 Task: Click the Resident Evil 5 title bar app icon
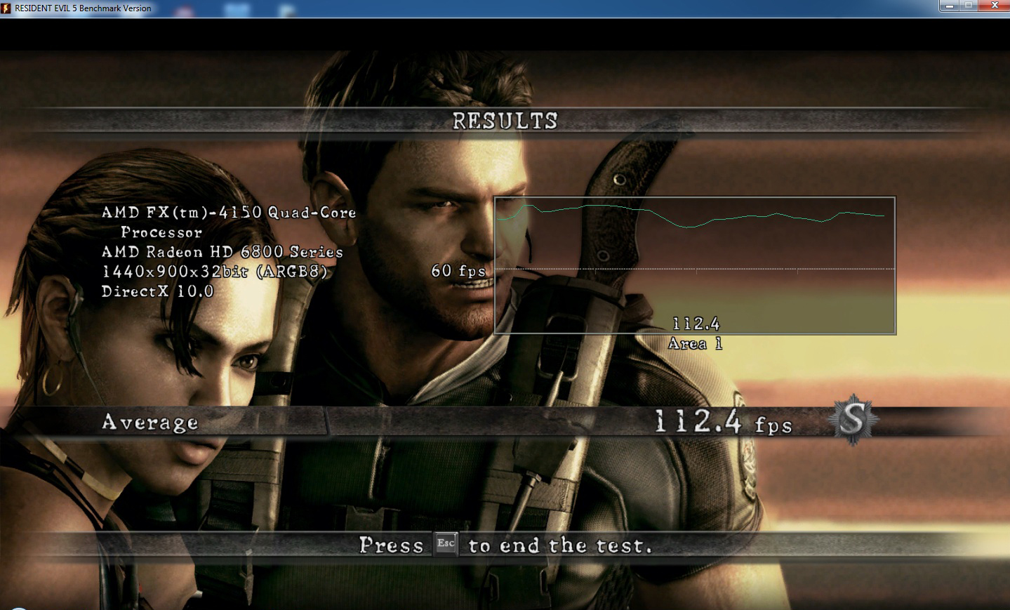point(6,8)
